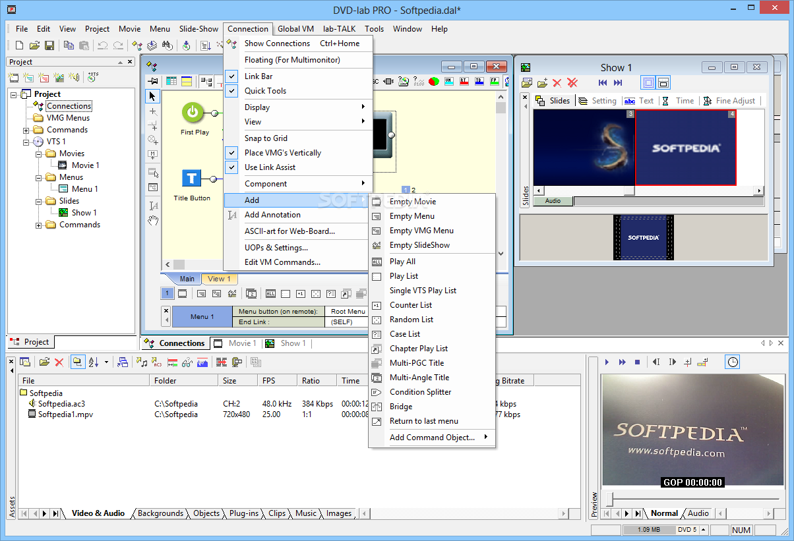Click the New project icon in main toolbar
Screen dimensions: 794x541
19,45
